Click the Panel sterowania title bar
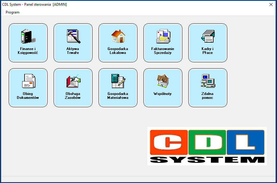 pos(120,4)
